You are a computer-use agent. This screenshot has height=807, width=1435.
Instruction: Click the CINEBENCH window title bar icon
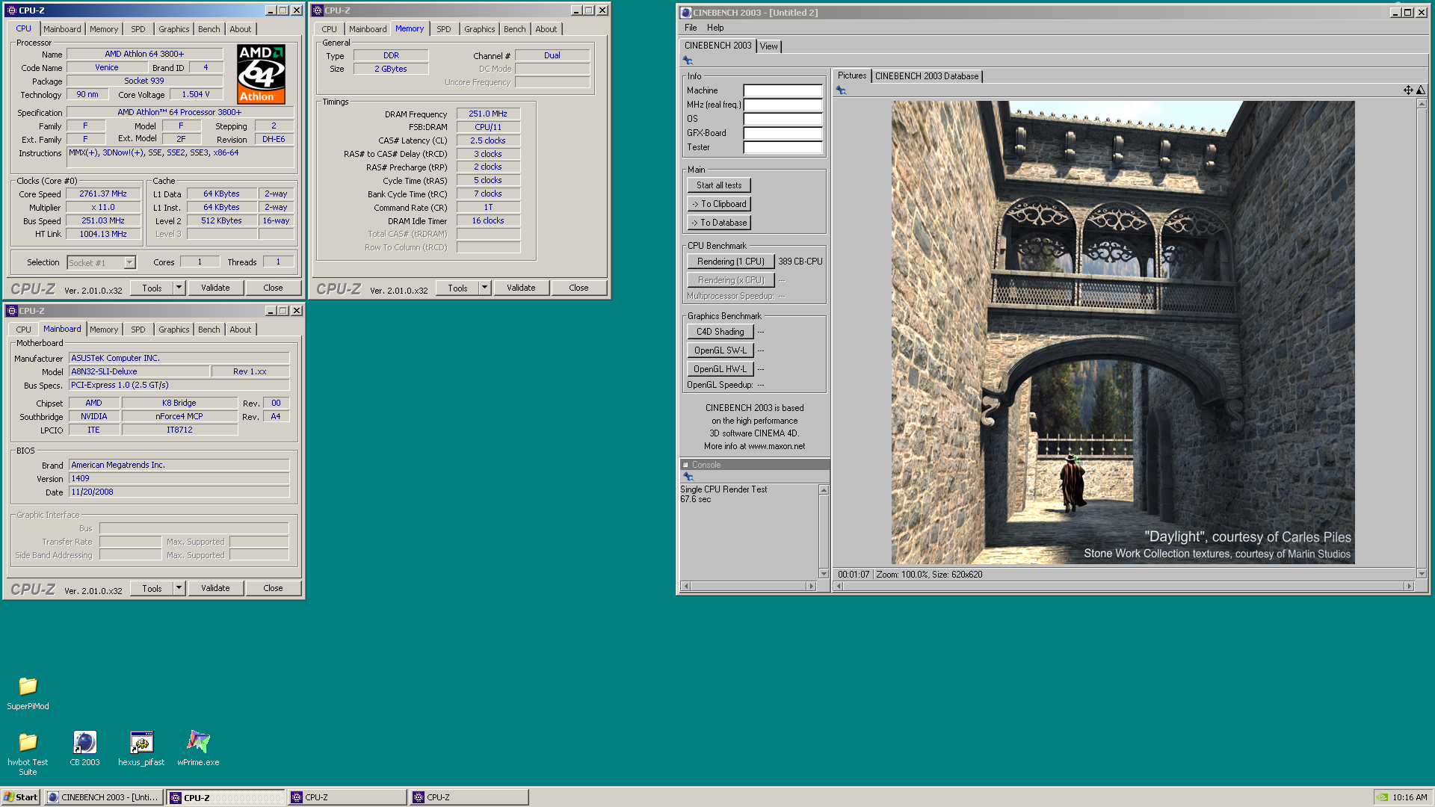[686, 13]
